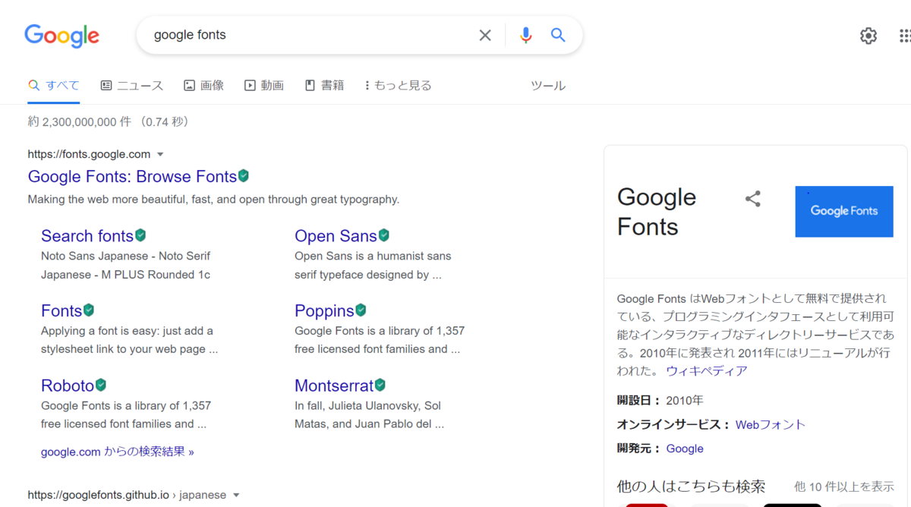The height and width of the screenshot is (507, 911).
Task: Click green shield badge next to Poppins
Action: click(x=361, y=310)
